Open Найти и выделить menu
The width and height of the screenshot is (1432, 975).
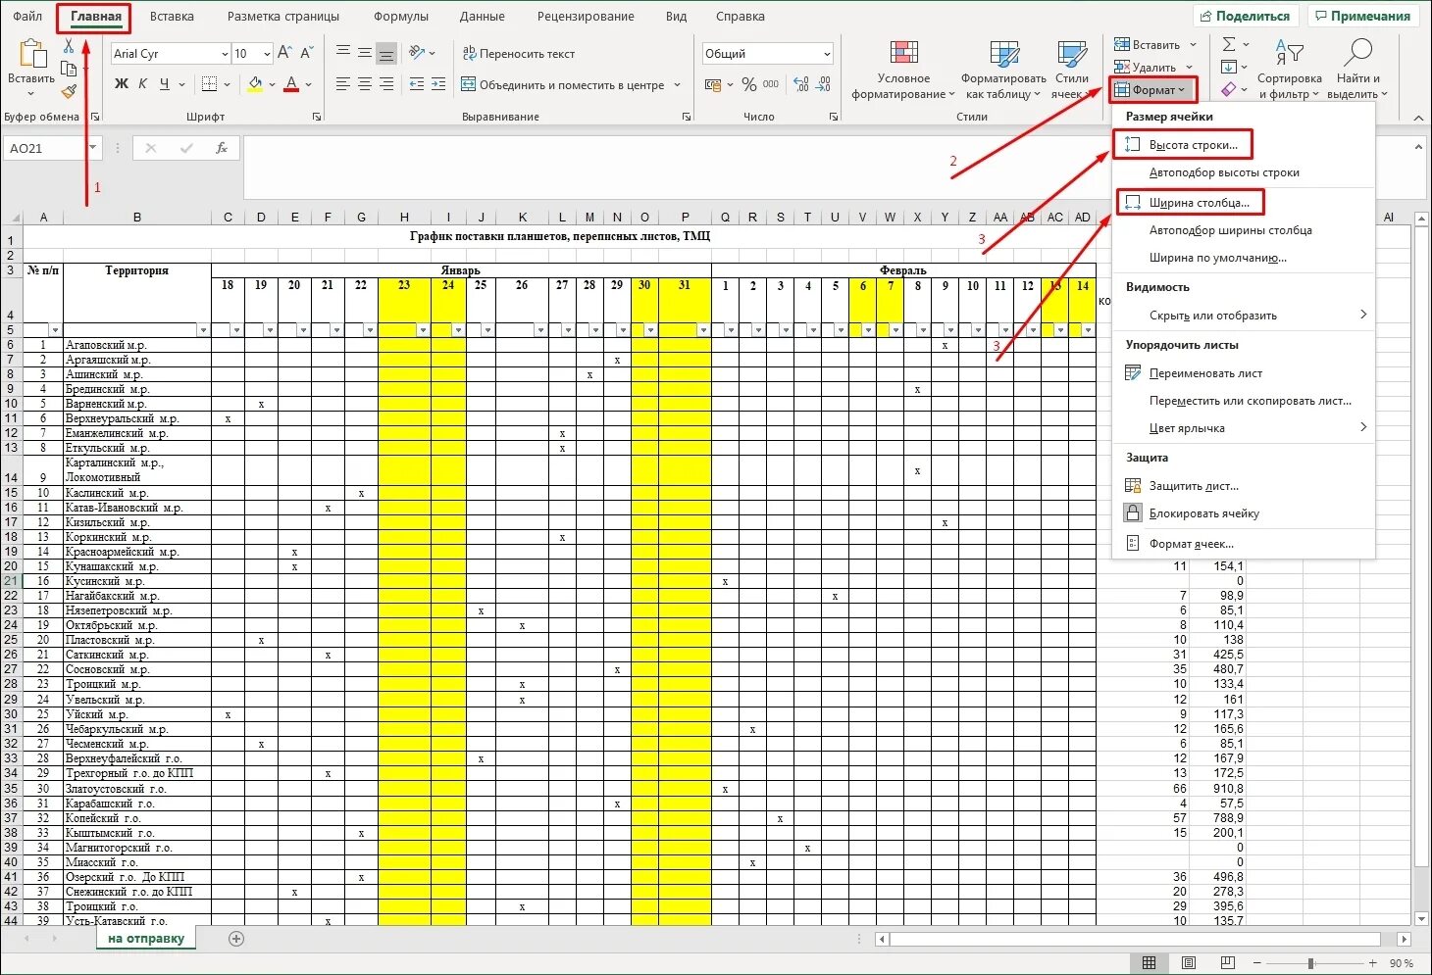(x=1357, y=71)
